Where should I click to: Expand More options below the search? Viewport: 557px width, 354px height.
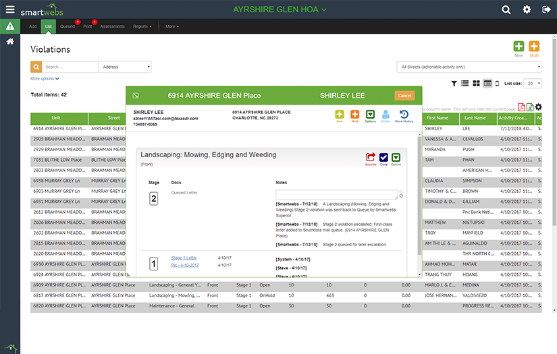(x=45, y=79)
